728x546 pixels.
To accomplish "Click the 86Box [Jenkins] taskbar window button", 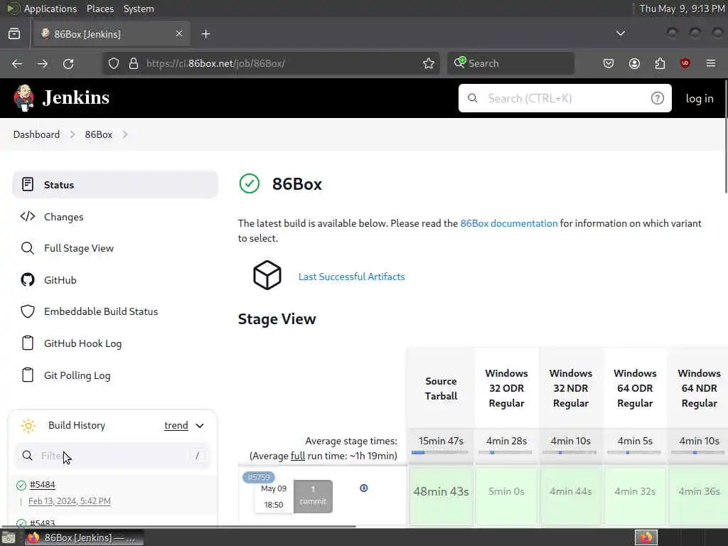I will coord(84,537).
